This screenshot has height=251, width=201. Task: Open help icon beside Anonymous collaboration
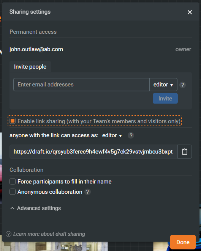(87, 192)
